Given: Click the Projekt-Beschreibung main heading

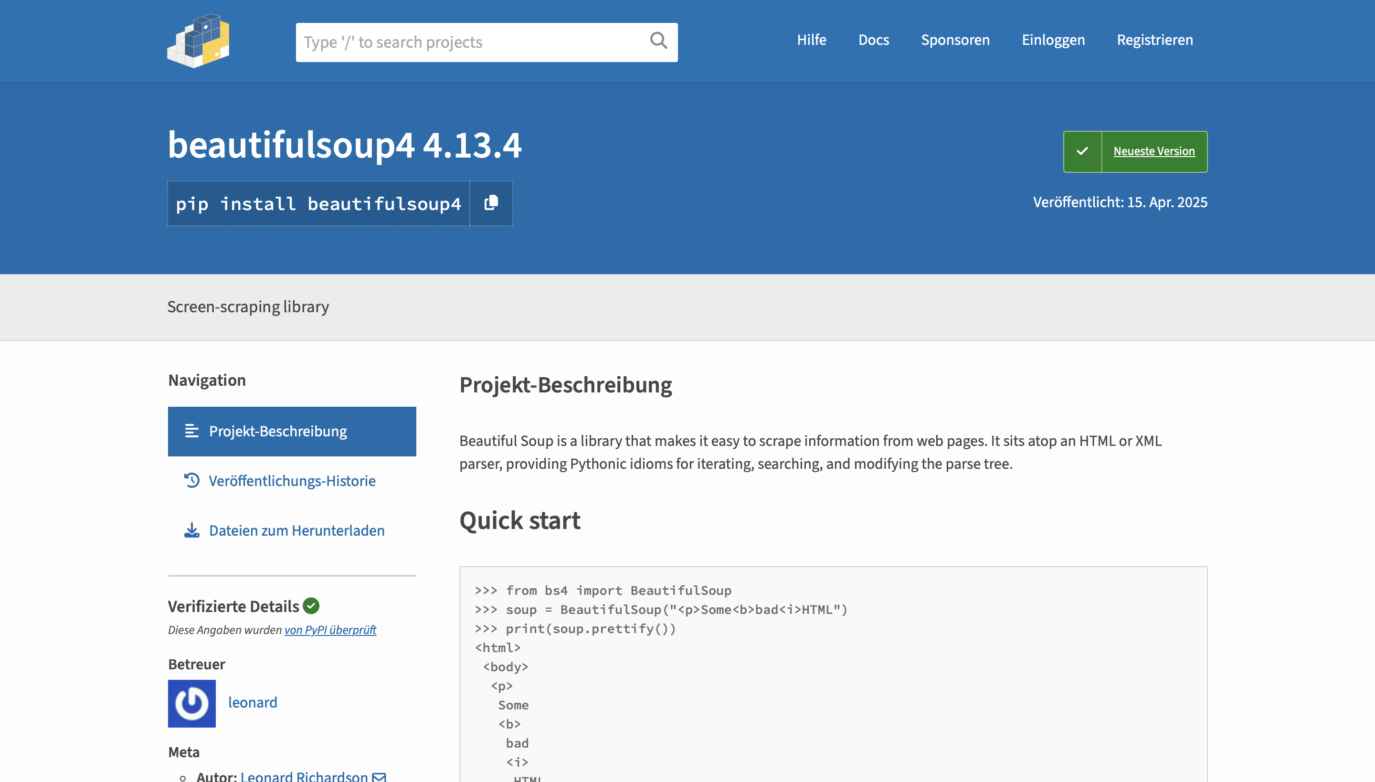Looking at the screenshot, I should [x=566, y=385].
